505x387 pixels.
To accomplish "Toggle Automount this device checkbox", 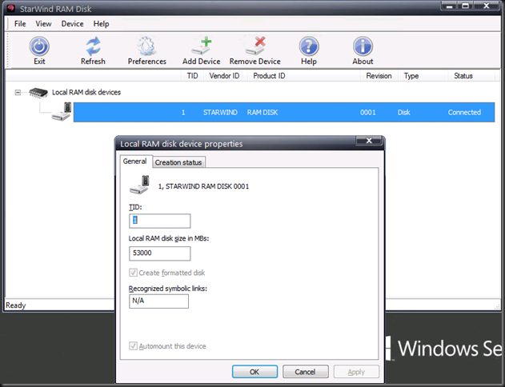I will click(x=133, y=346).
